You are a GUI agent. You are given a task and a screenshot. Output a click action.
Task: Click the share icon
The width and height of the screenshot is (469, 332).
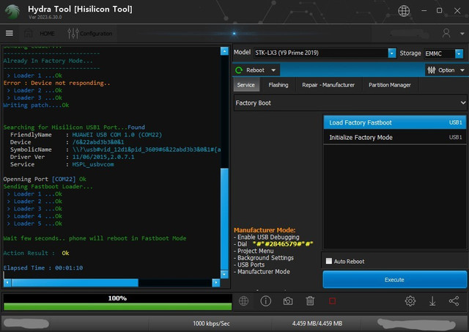click(x=454, y=301)
